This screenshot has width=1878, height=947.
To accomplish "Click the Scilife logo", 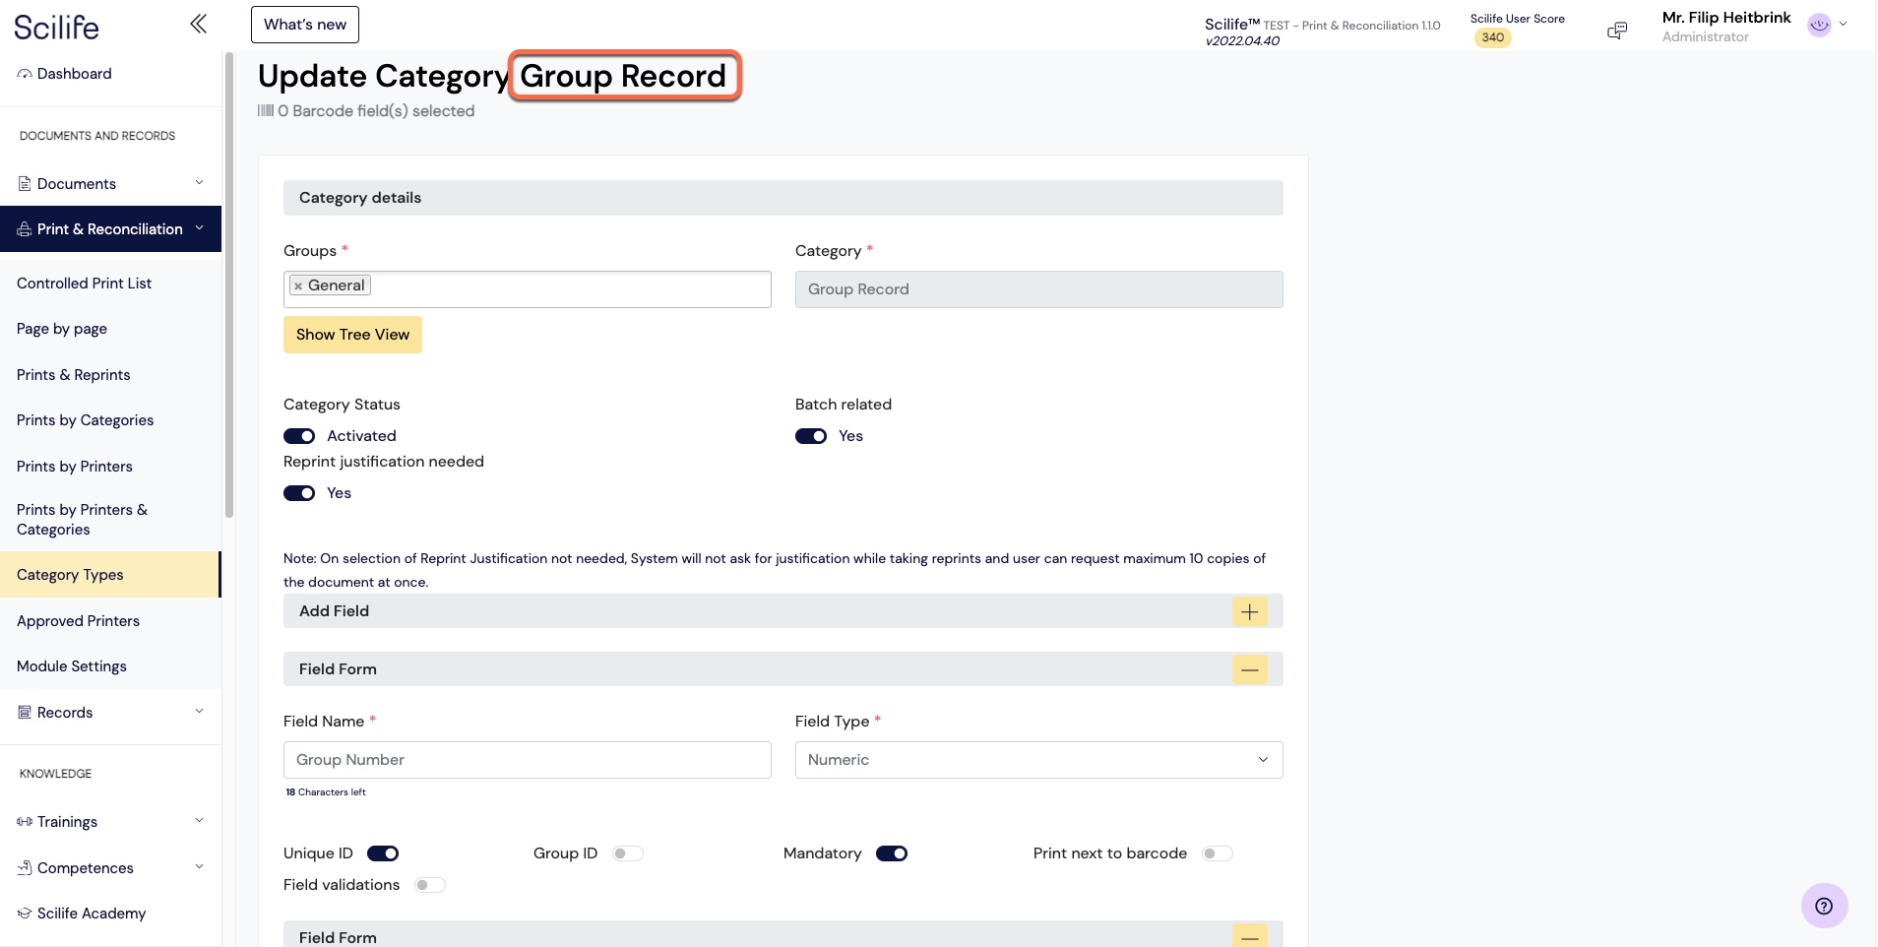I will click(57, 27).
